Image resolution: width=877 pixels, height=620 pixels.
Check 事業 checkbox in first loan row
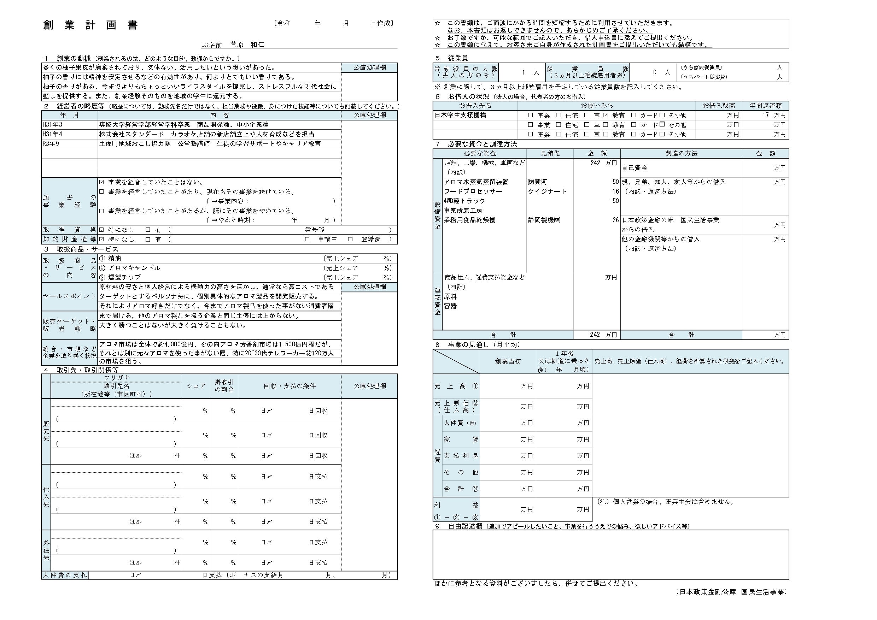tap(530, 115)
